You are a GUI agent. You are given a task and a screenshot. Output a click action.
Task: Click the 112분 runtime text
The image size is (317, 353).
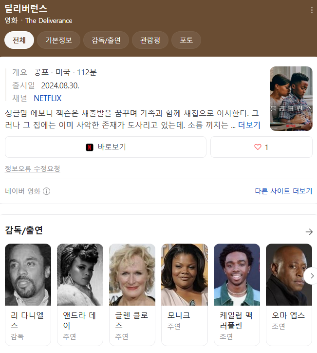pyautogui.click(x=87, y=72)
